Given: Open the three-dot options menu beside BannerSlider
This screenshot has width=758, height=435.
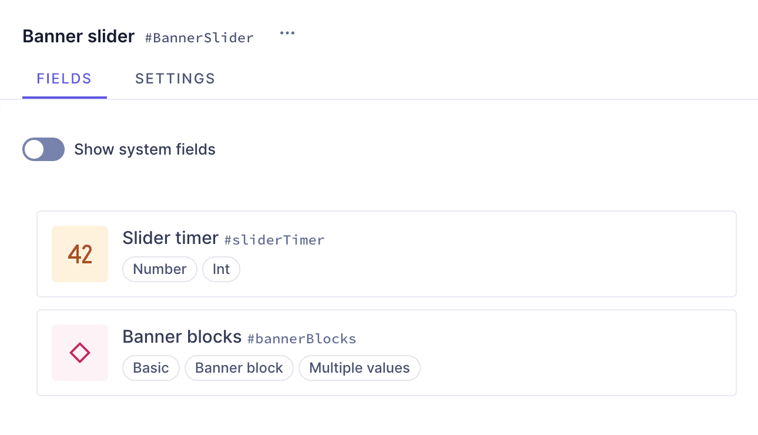Looking at the screenshot, I should coord(287,34).
